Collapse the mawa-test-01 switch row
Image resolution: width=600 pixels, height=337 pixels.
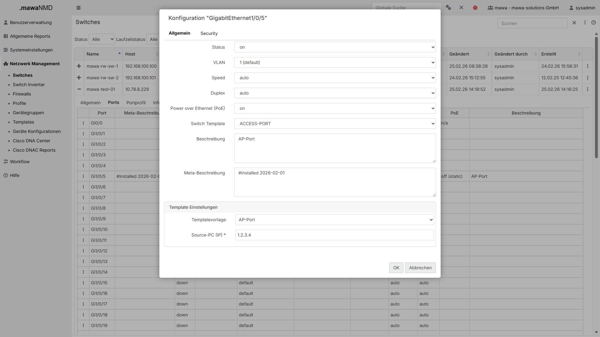coord(79,89)
